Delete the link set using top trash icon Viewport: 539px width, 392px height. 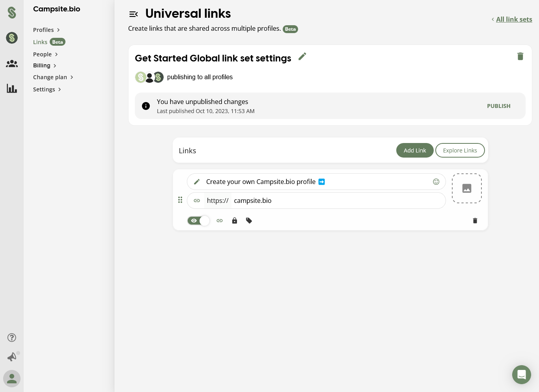[520, 56]
